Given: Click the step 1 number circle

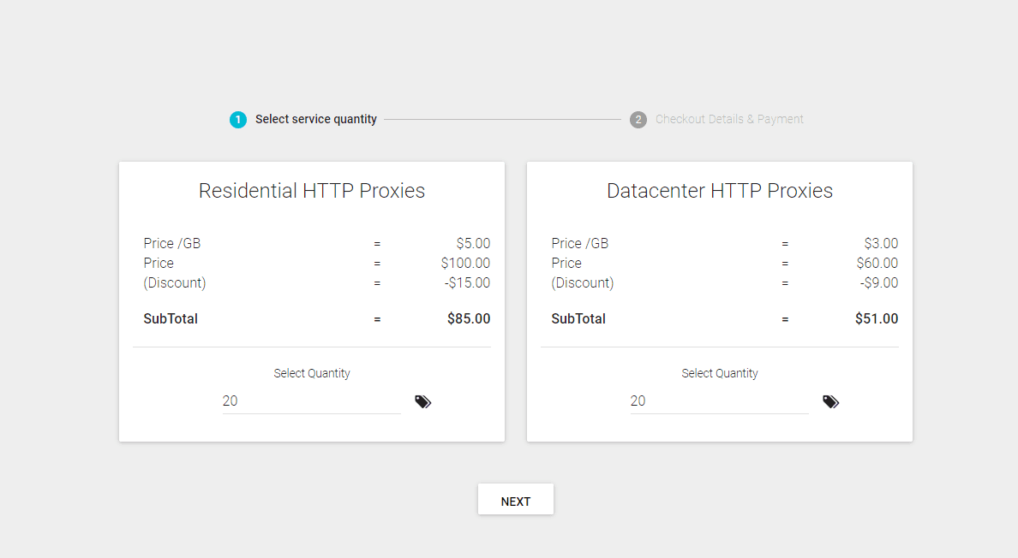Looking at the screenshot, I should [238, 120].
